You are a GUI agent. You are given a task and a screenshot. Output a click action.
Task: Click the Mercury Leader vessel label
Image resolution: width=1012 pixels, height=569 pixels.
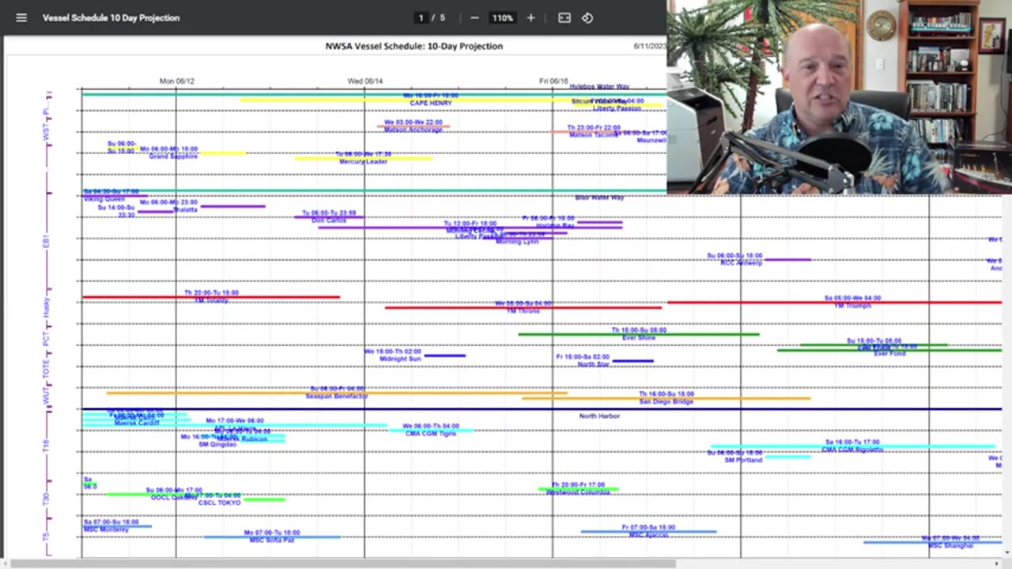(x=364, y=162)
